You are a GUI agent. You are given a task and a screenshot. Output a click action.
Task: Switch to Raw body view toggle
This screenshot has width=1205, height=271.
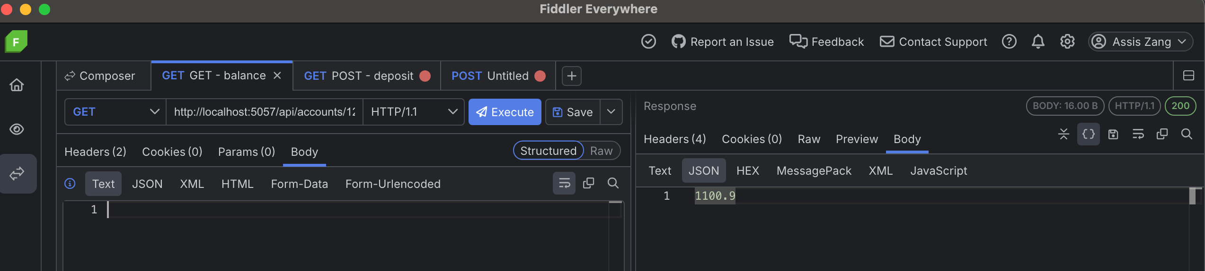coord(602,151)
